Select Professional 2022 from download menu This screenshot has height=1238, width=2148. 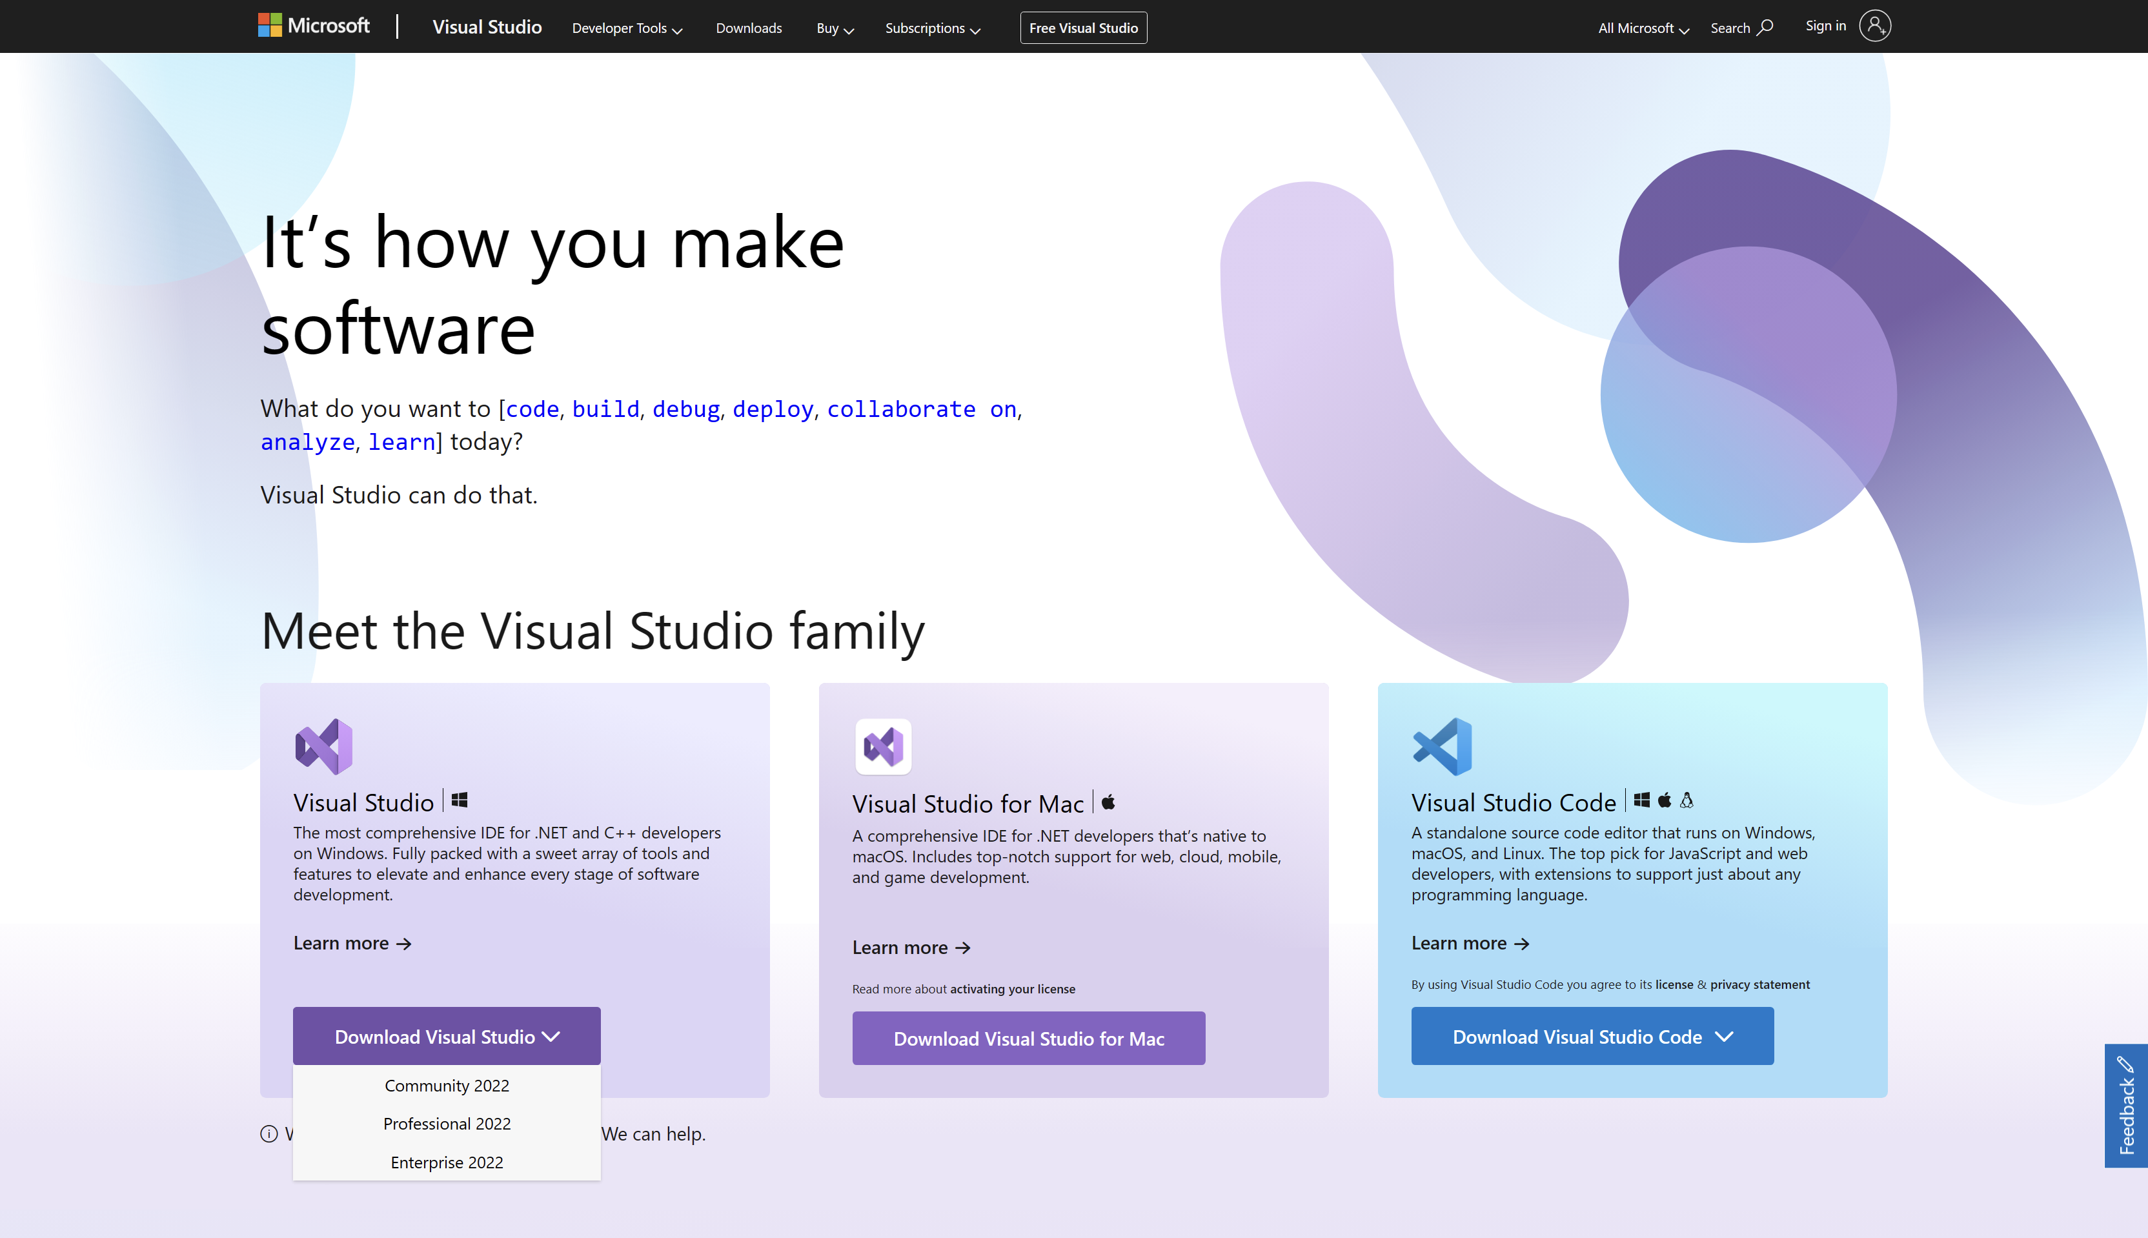[446, 1124]
